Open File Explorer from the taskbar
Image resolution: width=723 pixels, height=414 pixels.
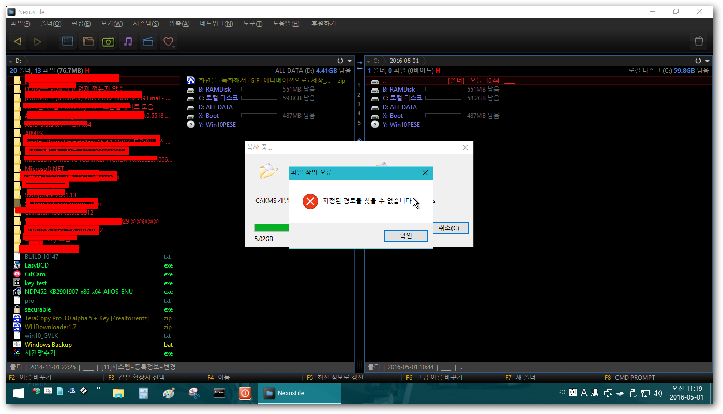tap(118, 393)
